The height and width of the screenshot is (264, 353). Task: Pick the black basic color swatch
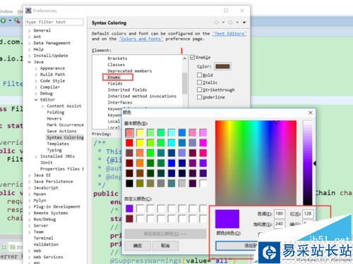(129, 183)
